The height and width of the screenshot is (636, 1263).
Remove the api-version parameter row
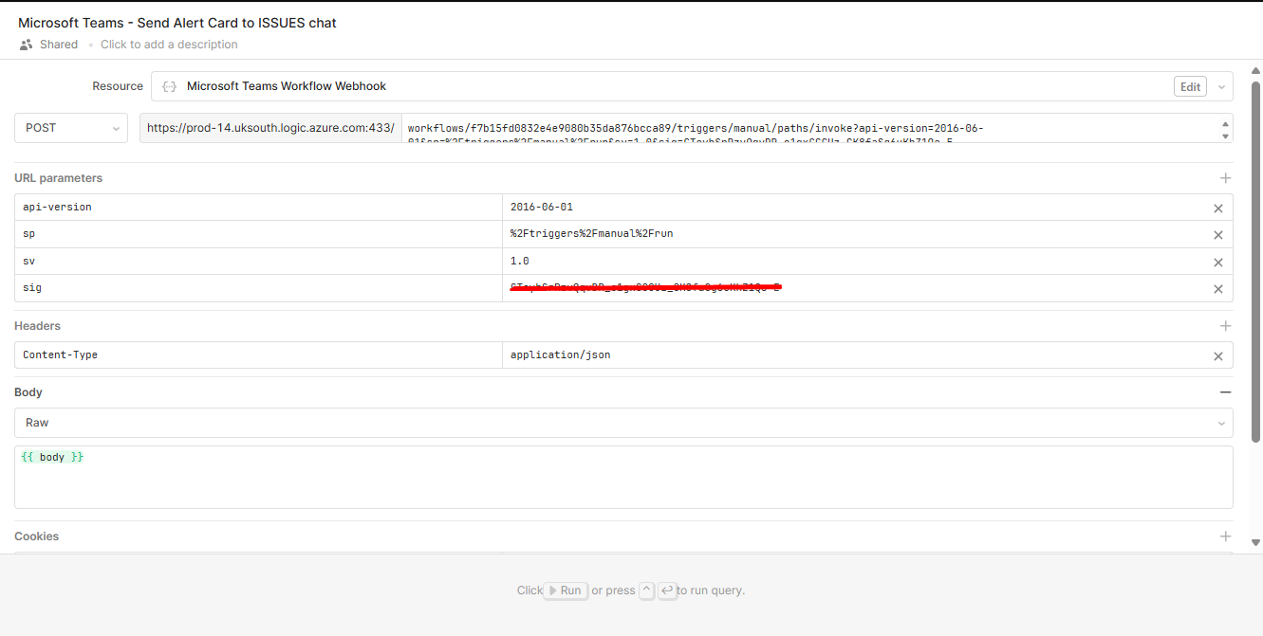pos(1218,209)
